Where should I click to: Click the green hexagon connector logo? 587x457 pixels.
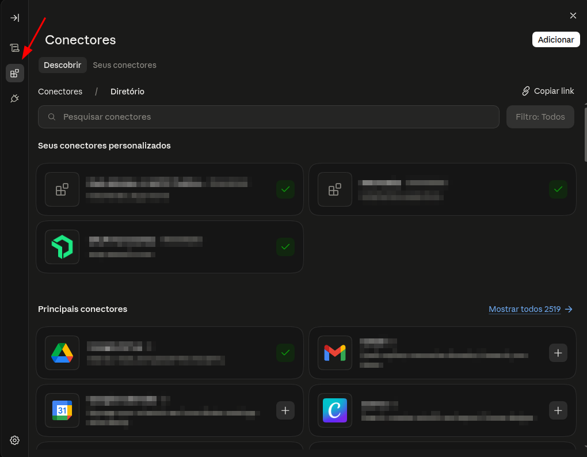click(x=62, y=247)
